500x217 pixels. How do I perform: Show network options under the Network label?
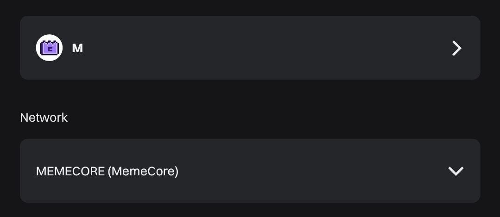coord(250,171)
